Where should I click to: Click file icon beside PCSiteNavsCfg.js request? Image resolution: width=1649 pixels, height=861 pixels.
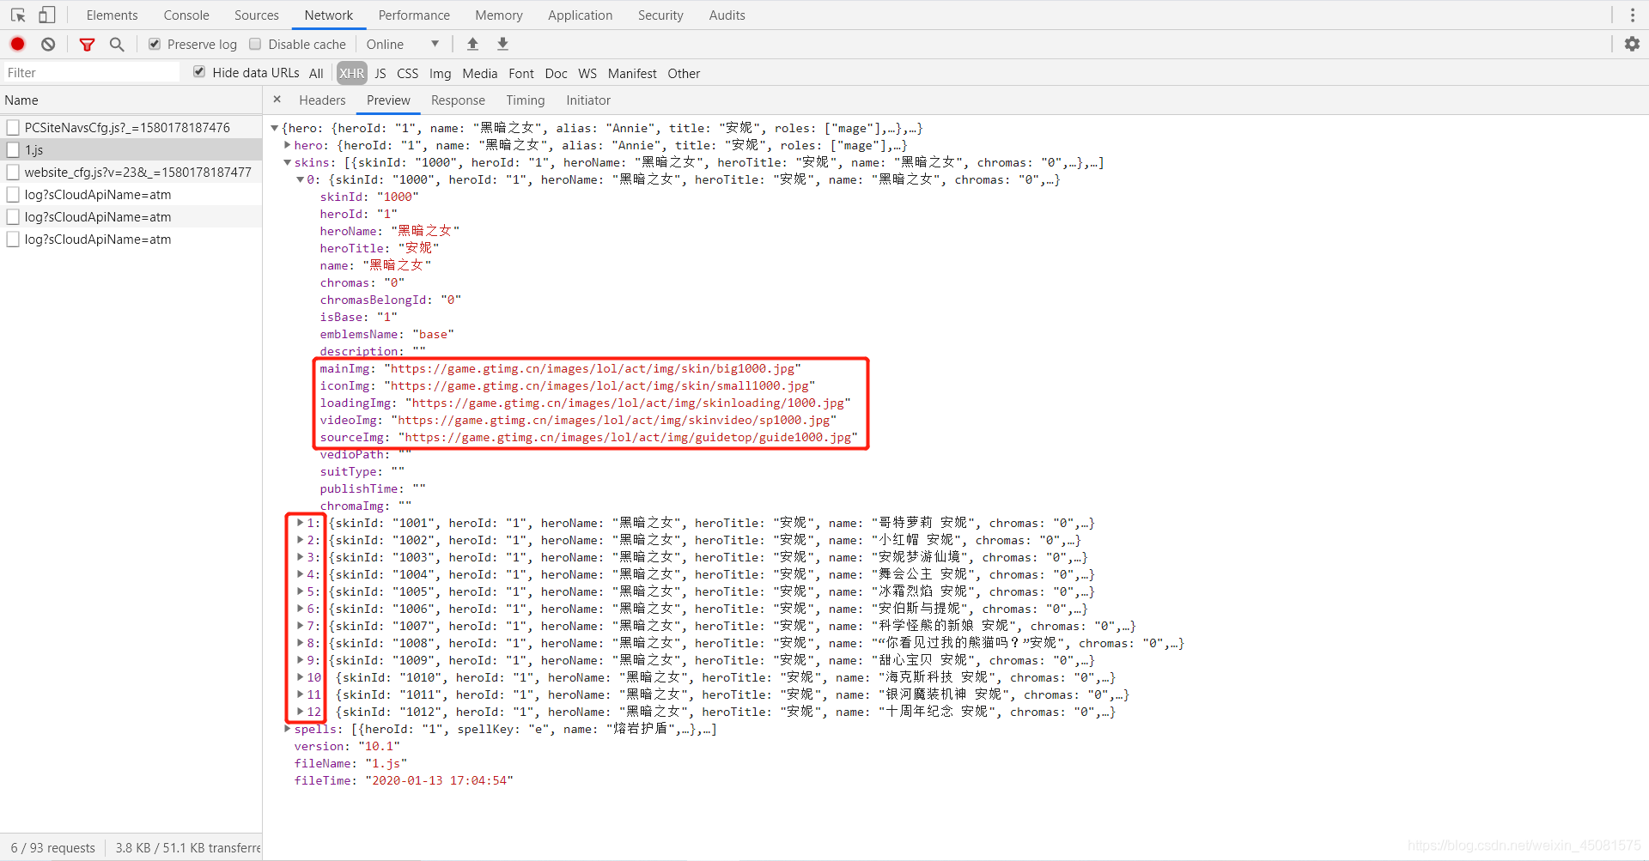pyautogui.click(x=13, y=127)
